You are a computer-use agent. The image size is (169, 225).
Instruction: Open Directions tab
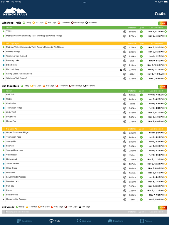(116, 221)
